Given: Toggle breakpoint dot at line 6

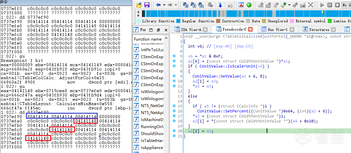Looking at the screenshot, I should pos(174,61).
